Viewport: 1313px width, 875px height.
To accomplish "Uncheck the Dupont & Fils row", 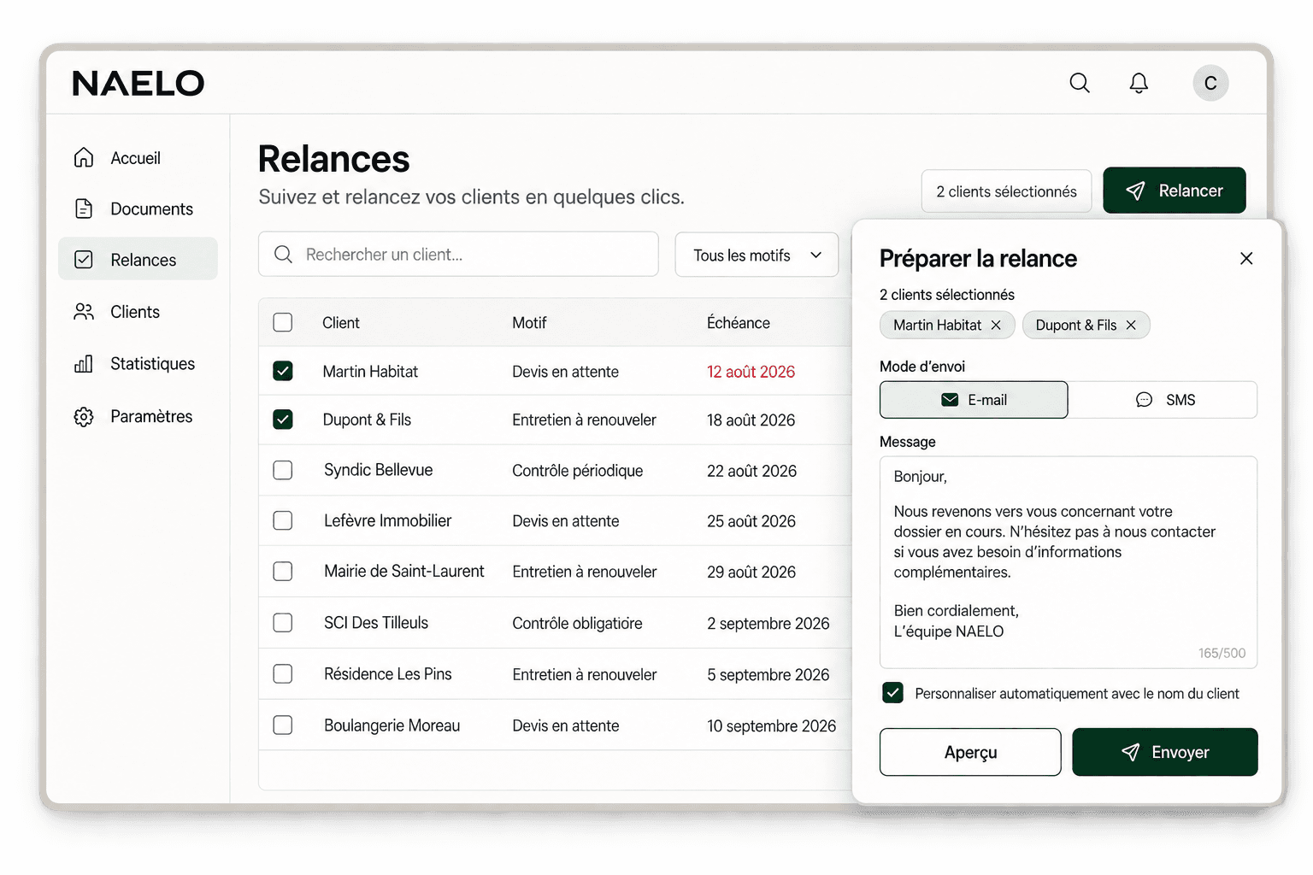I will coord(283,420).
